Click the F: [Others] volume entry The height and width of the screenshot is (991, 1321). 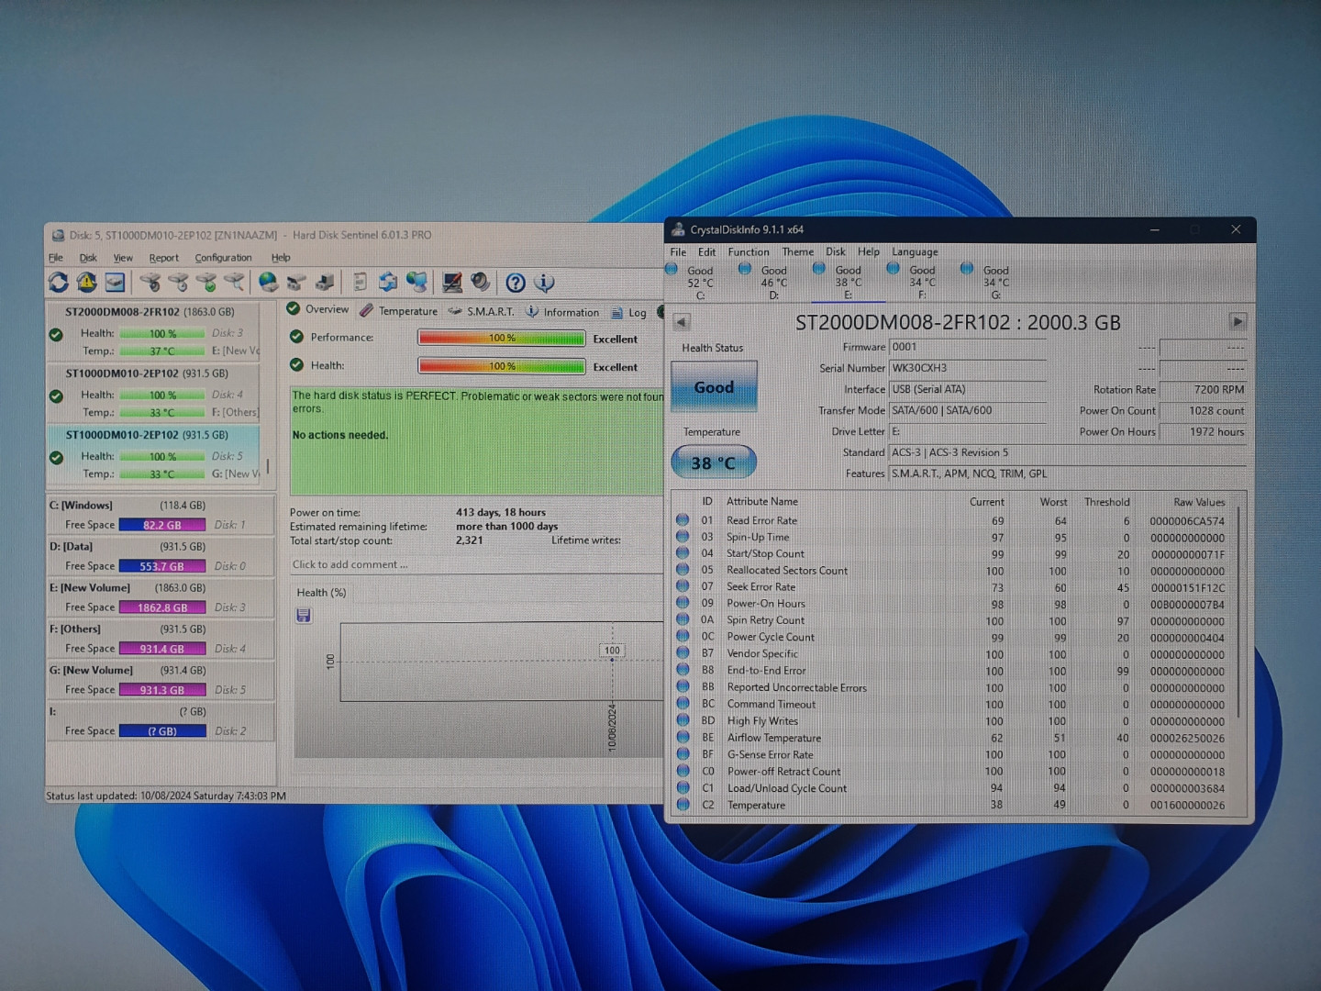[x=161, y=639]
